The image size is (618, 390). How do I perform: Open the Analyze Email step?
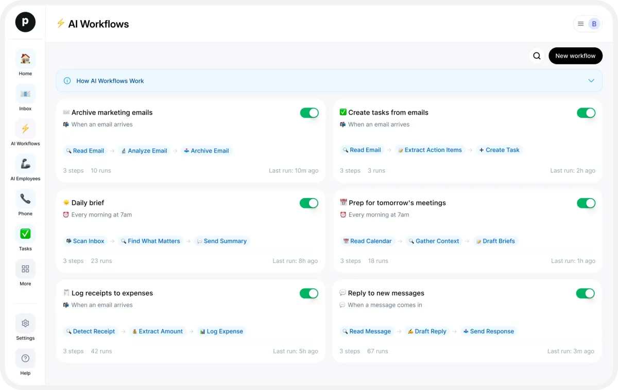coord(144,151)
